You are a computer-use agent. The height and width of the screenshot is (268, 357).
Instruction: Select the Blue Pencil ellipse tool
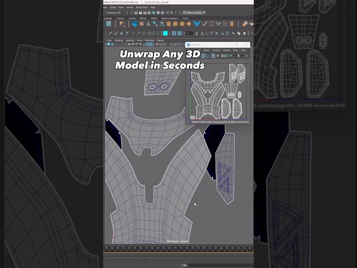tap(144, 33)
